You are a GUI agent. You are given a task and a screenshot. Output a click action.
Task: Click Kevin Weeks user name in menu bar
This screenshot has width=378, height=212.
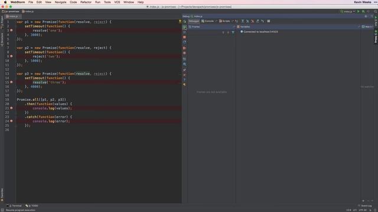click(x=363, y=2)
